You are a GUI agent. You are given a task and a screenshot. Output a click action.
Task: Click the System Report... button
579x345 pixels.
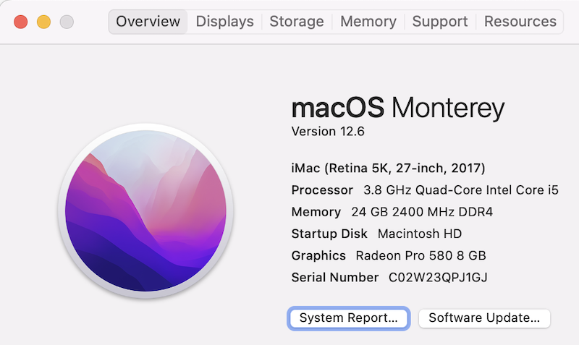point(349,318)
